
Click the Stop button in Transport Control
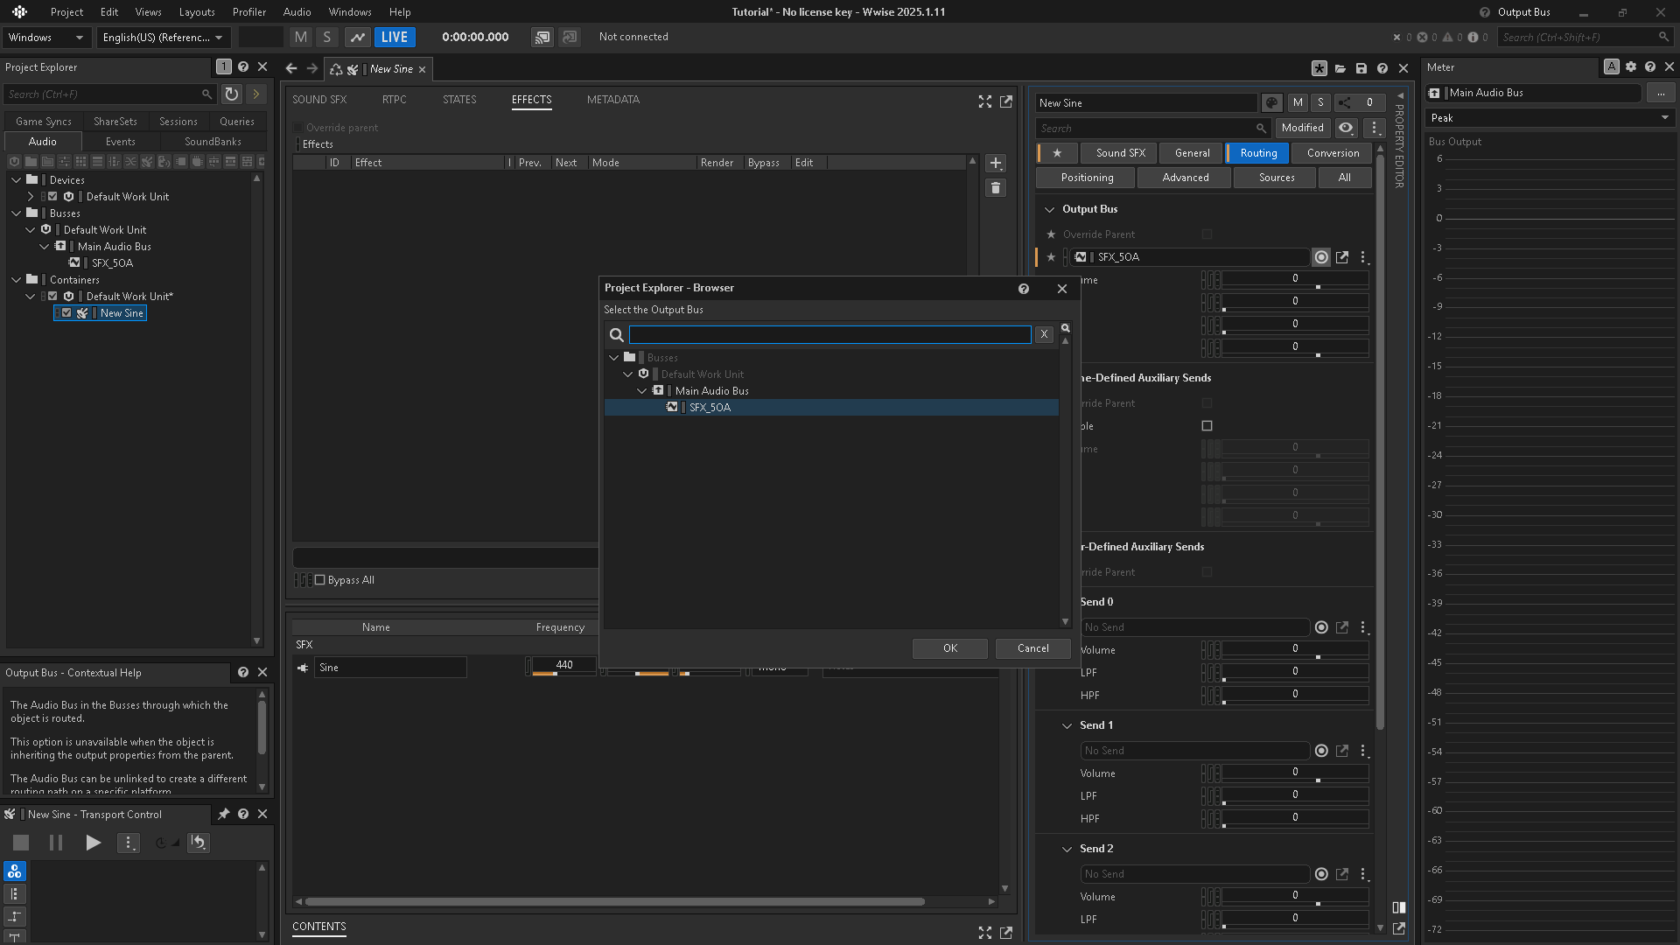click(21, 843)
